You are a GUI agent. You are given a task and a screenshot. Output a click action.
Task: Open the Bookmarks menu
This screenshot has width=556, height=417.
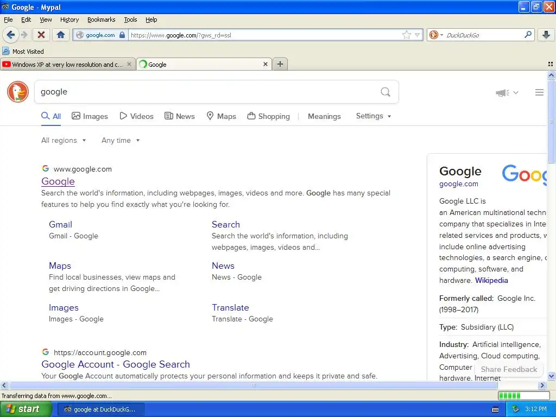click(x=101, y=20)
